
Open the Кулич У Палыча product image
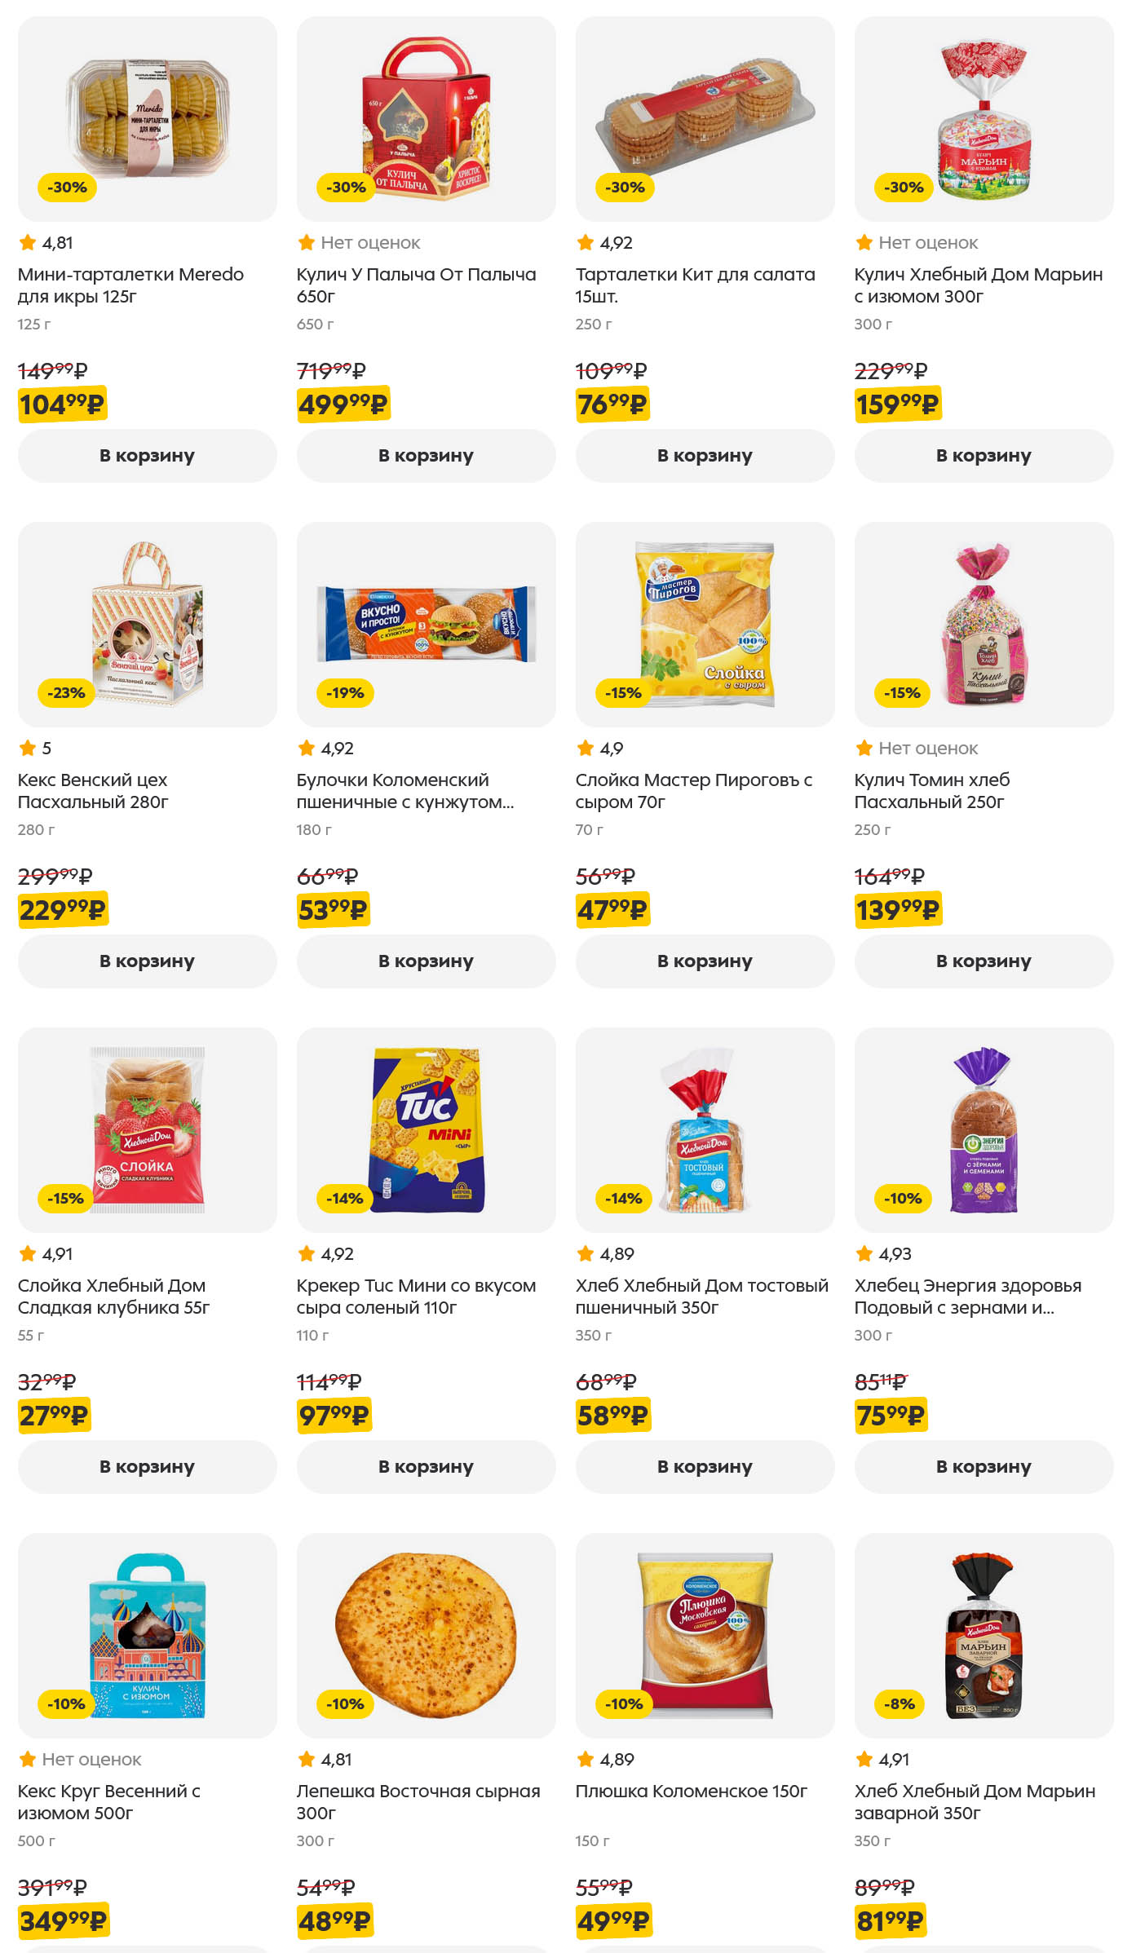point(426,119)
